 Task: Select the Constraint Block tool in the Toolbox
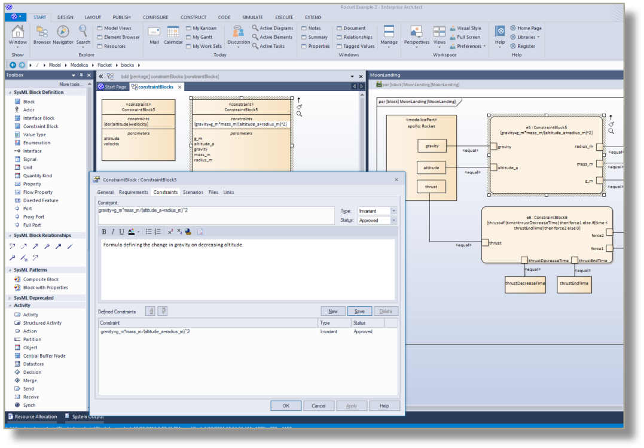pos(40,126)
